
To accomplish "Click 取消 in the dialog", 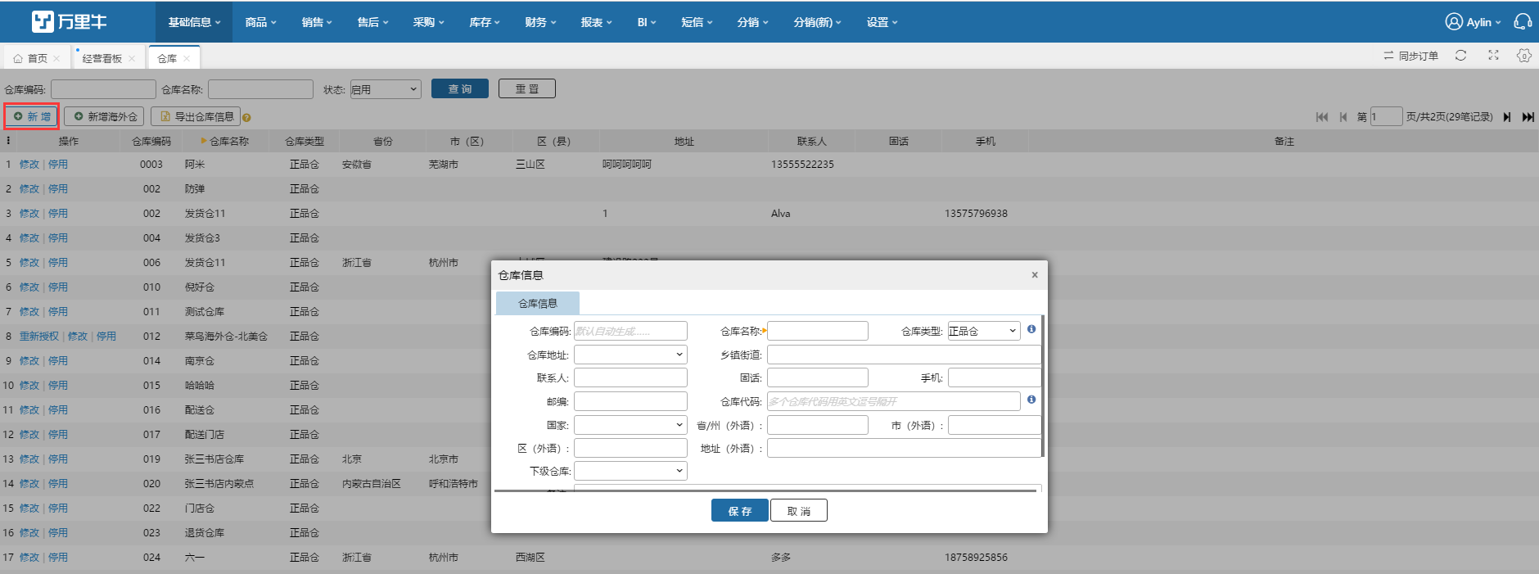I will 799,510.
